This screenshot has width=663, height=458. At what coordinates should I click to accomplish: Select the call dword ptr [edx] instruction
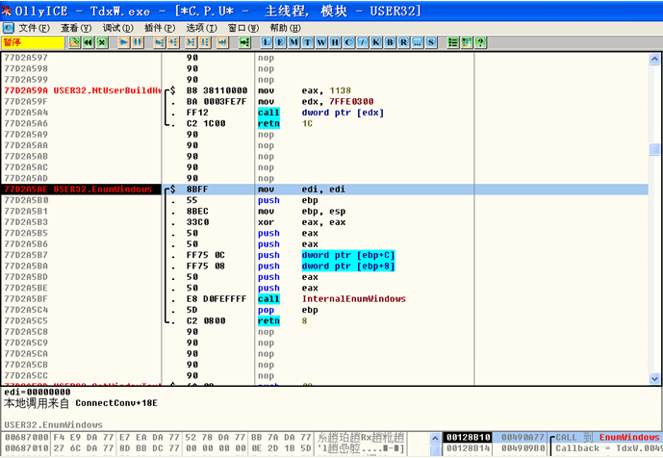pos(321,113)
